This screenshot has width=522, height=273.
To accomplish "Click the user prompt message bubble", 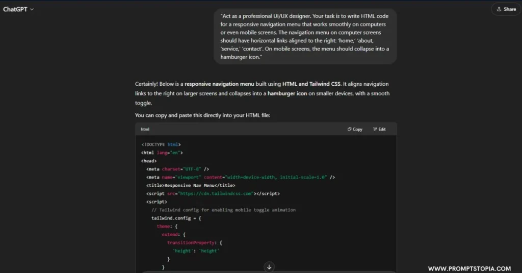I will pyautogui.click(x=305, y=36).
